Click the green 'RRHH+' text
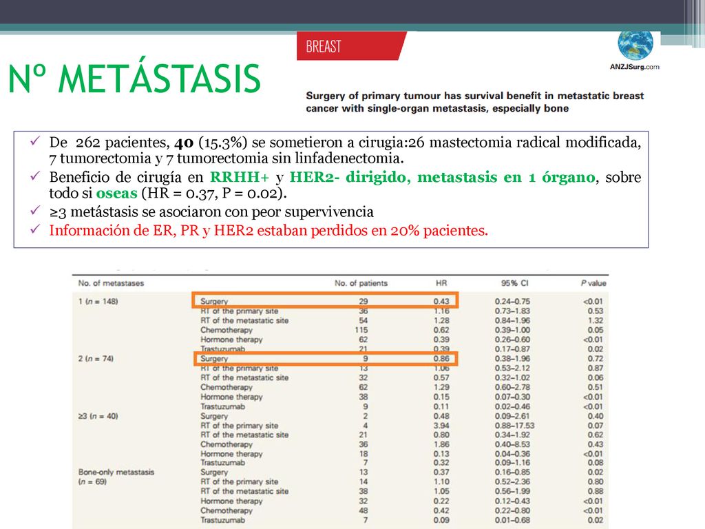 point(239,177)
